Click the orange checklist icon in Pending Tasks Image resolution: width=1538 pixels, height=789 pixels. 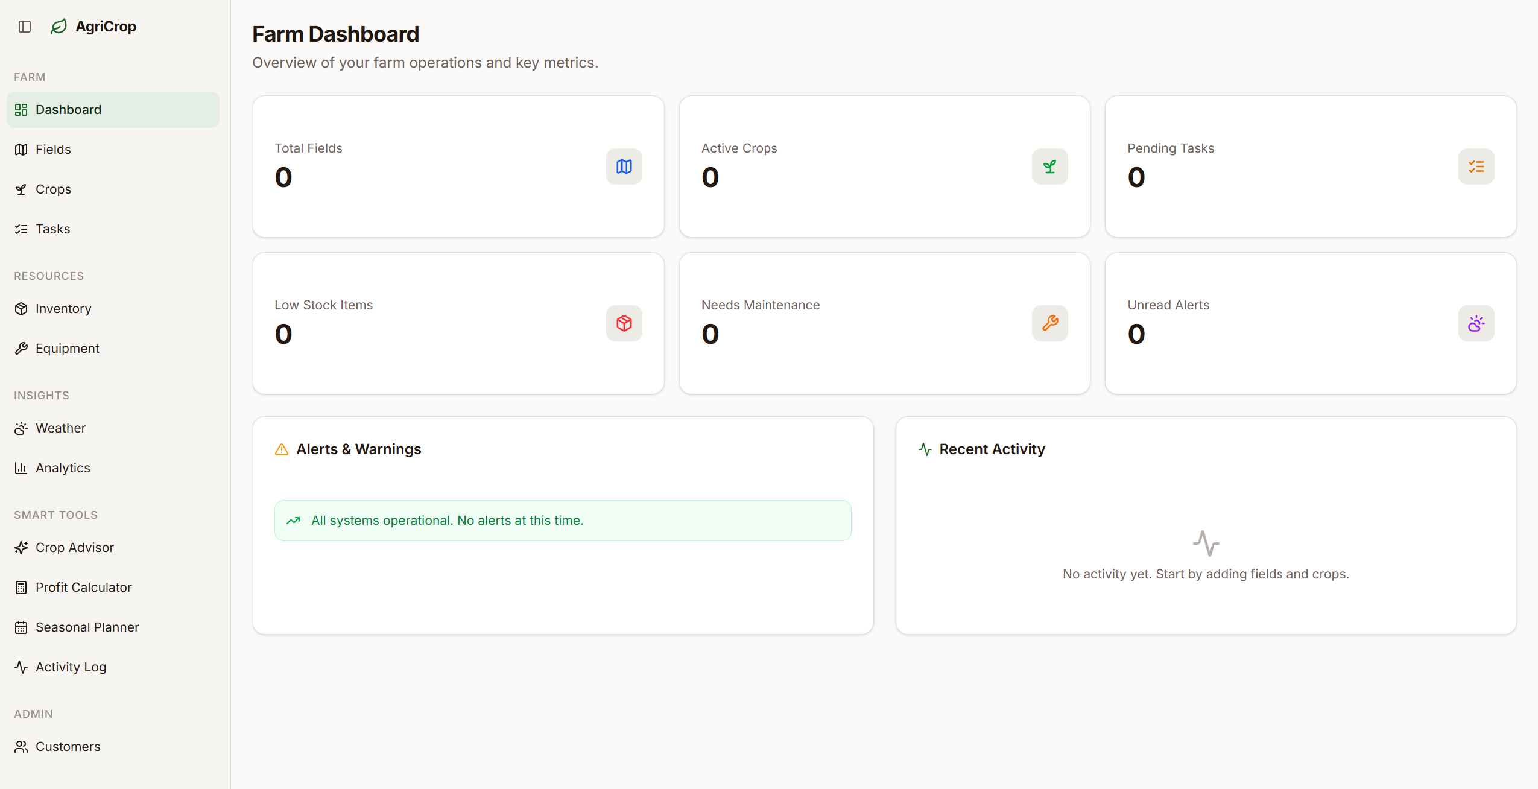click(1476, 166)
